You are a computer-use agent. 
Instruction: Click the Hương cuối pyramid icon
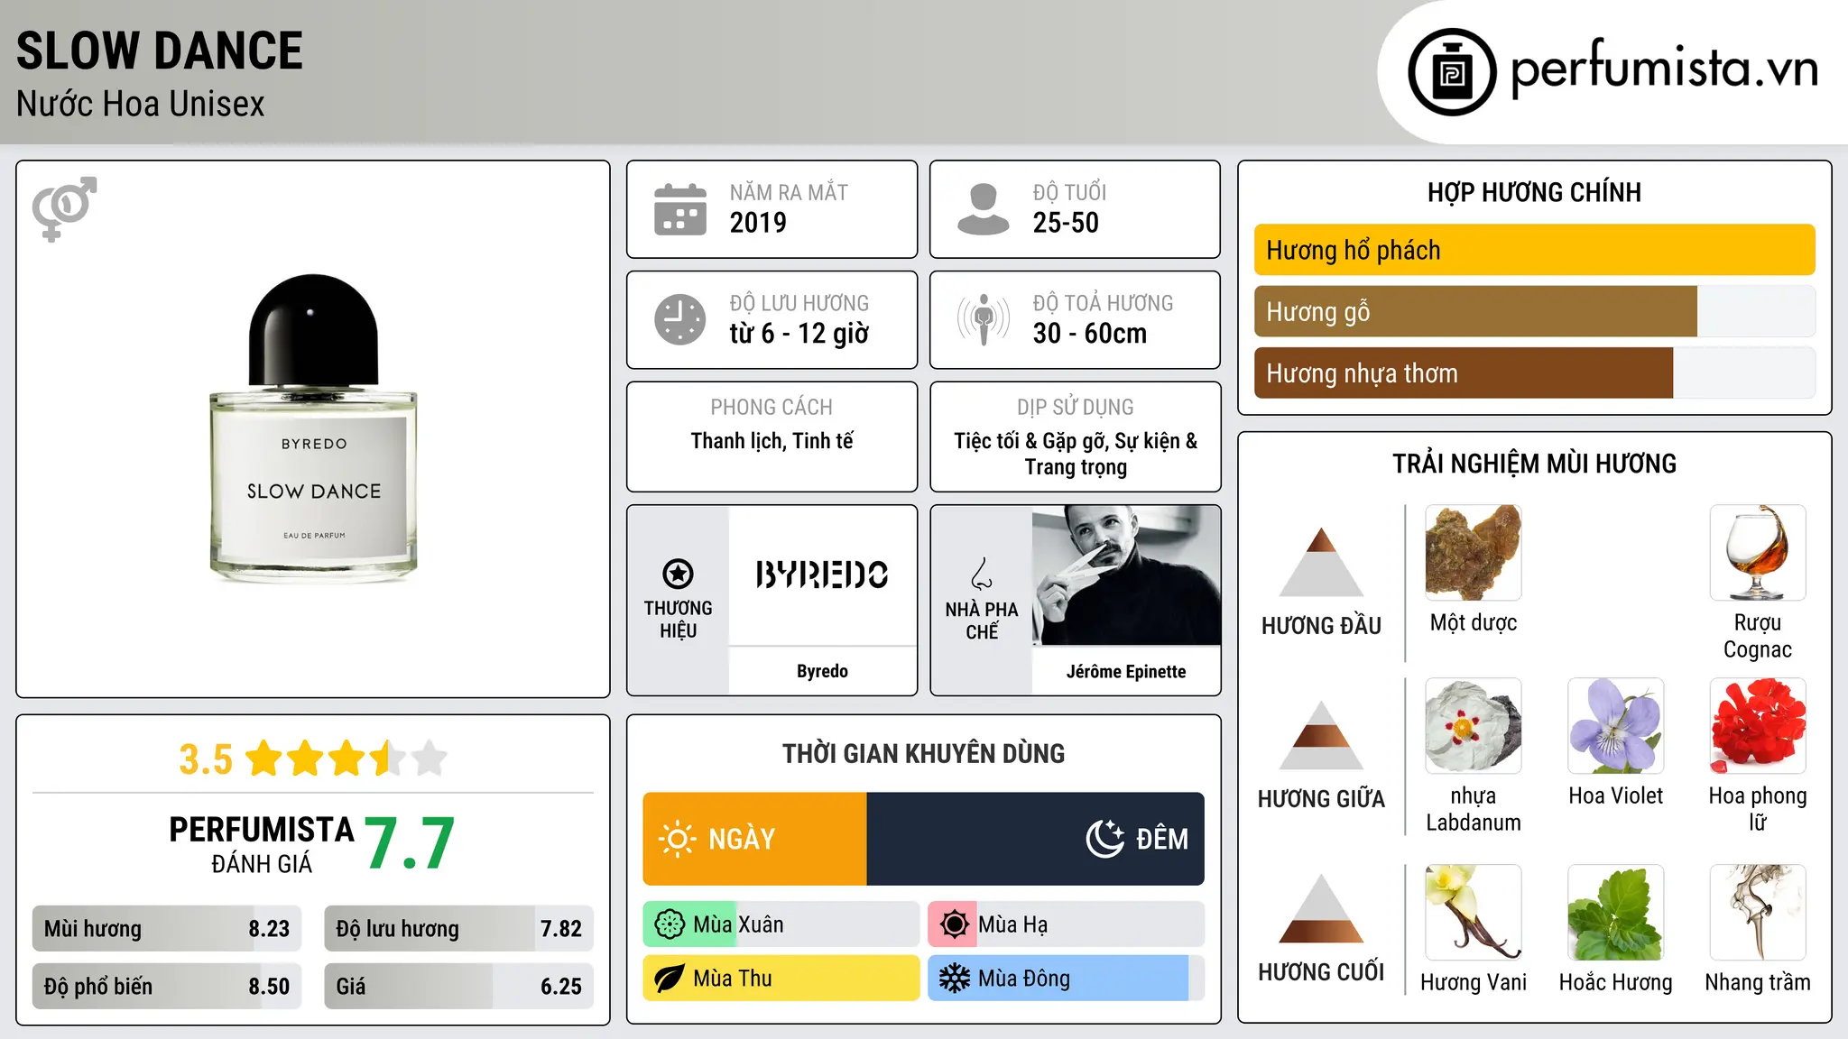(1321, 908)
